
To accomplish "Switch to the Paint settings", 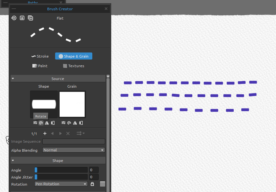I will (x=40, y=66).
